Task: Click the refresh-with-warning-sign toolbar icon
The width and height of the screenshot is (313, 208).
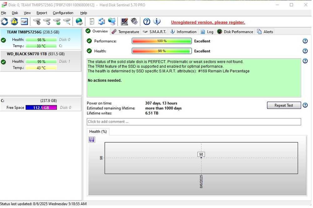Action: tap(14, 22)
